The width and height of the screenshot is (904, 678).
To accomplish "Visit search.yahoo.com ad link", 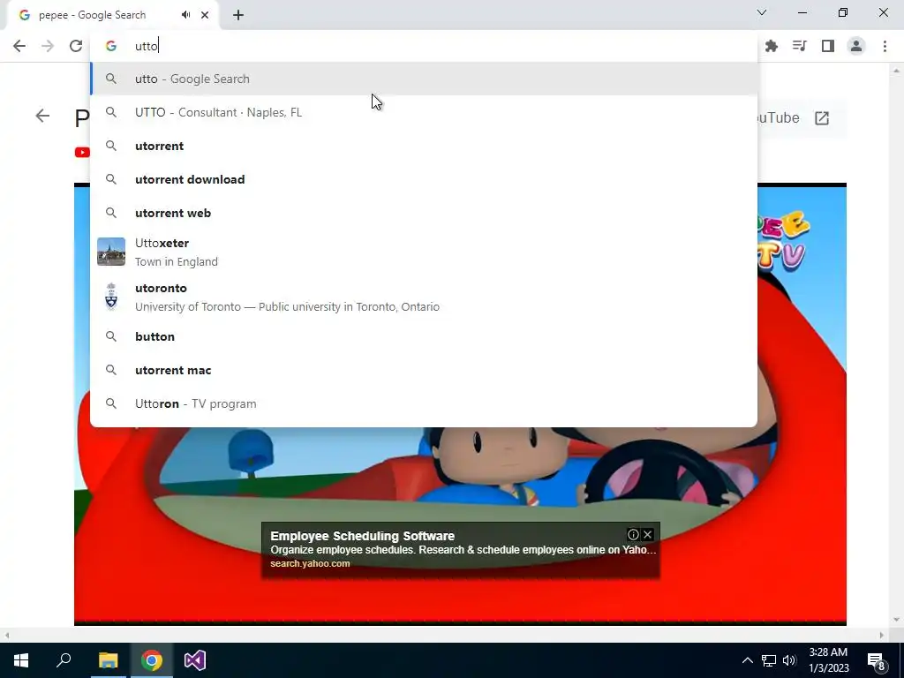I will tap(310, 564).
